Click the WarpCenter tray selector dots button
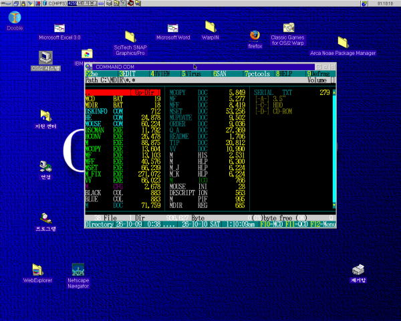The image size is (401, 321). (x=101, y=3)
